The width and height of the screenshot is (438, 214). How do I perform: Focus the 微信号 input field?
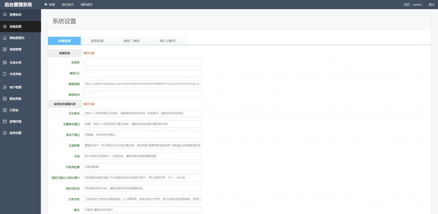tap(142, 62)
